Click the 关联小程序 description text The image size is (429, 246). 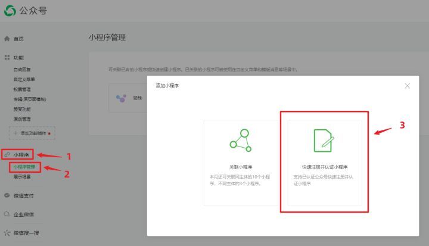[x=240, y=180]
